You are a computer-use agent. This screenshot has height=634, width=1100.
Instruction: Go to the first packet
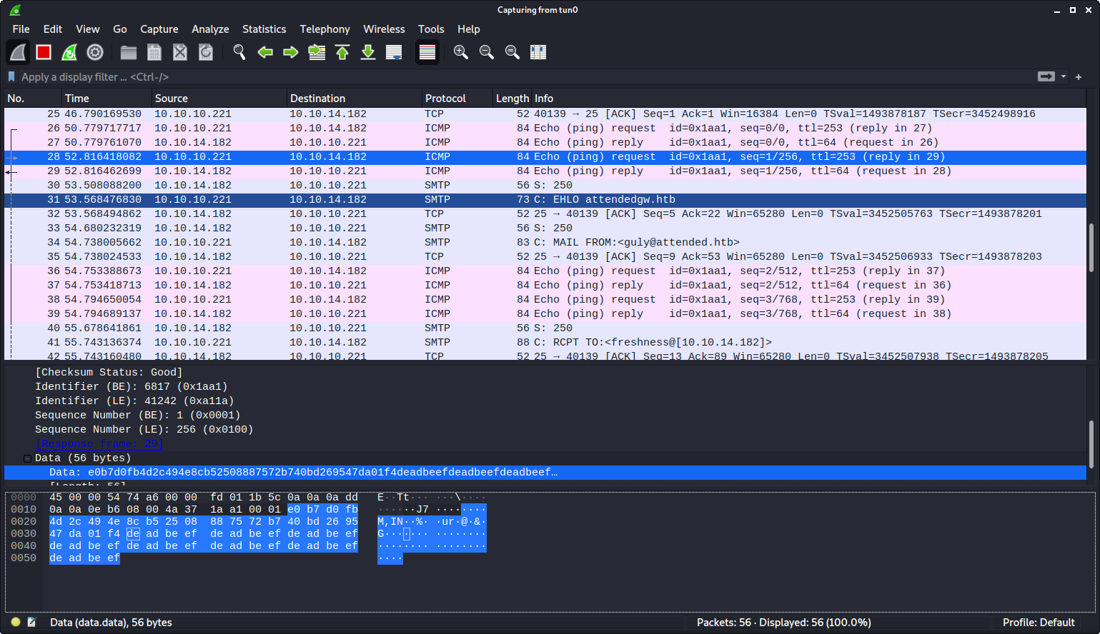[342, 51]
